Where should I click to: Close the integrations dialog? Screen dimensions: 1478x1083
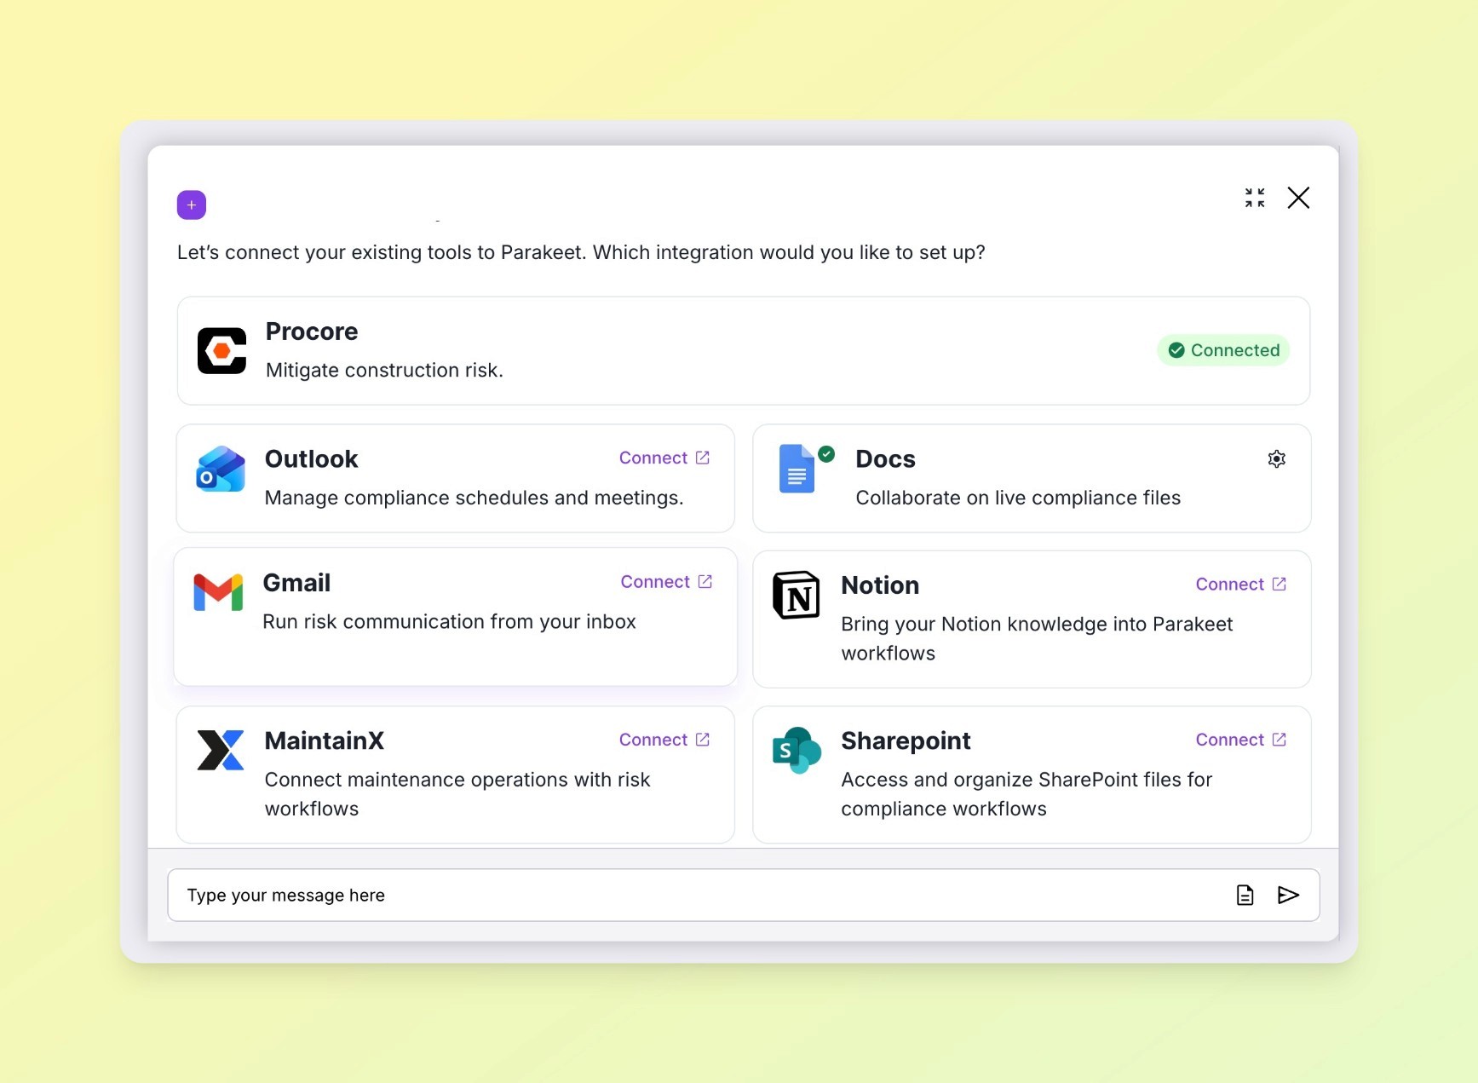(1298, 198)
